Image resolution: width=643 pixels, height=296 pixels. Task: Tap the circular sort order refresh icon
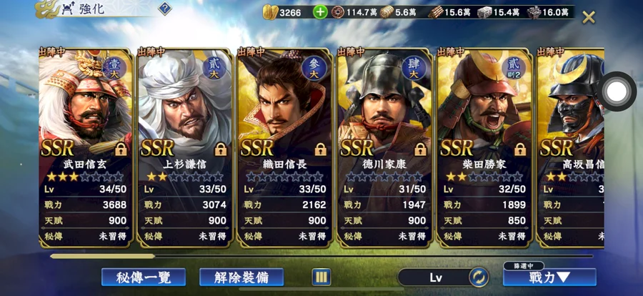tap(479, 277)
